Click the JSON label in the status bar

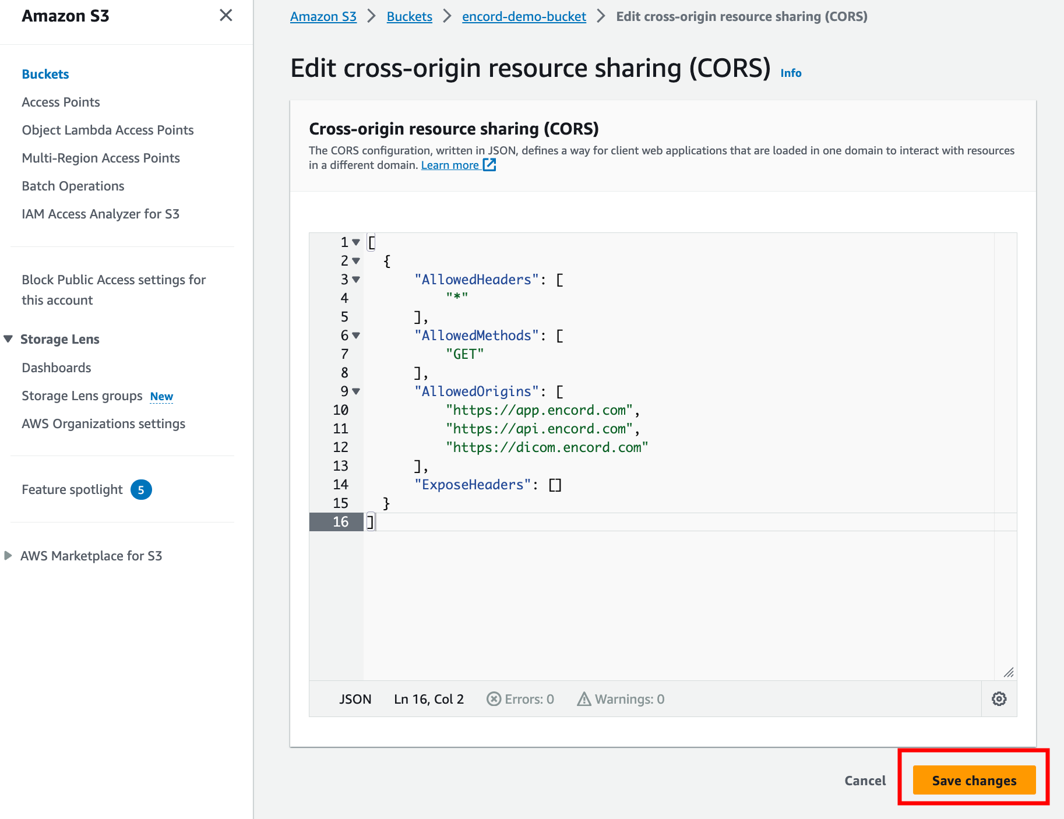tap(355, 698)
